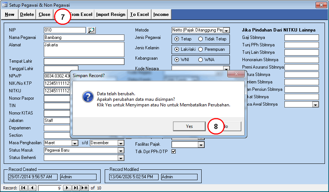This screenshot has height=192, width=329.
Task: Untick the Tdk Dpt PPh DTP checkbox
Action: pyautogui.click(x=173, y=151)
